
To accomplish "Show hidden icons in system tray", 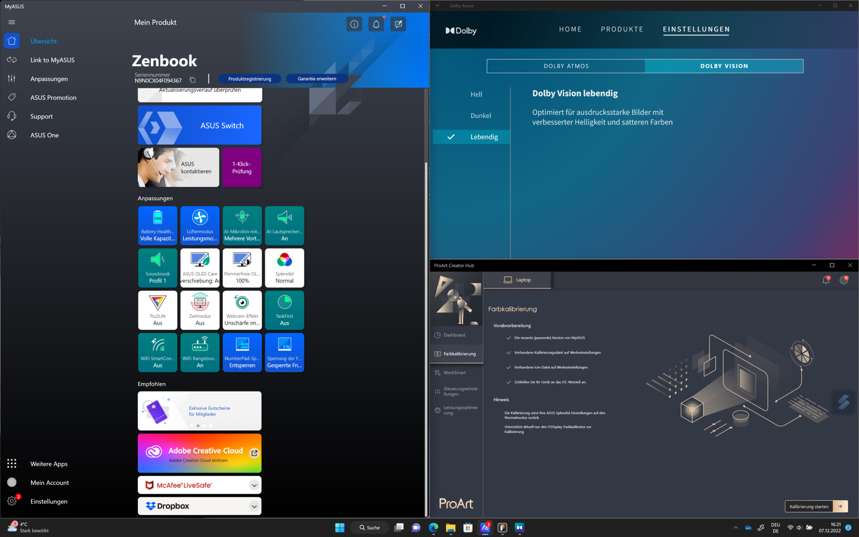I will pyautogui.click(x=736, y=528).
